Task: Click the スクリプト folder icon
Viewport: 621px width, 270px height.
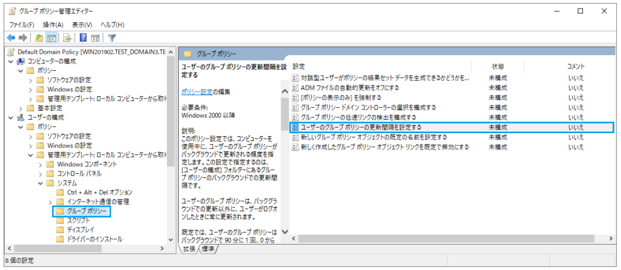Action: 60,220
